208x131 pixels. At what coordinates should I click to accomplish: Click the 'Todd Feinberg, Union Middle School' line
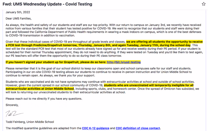click(x=30, y=122)
